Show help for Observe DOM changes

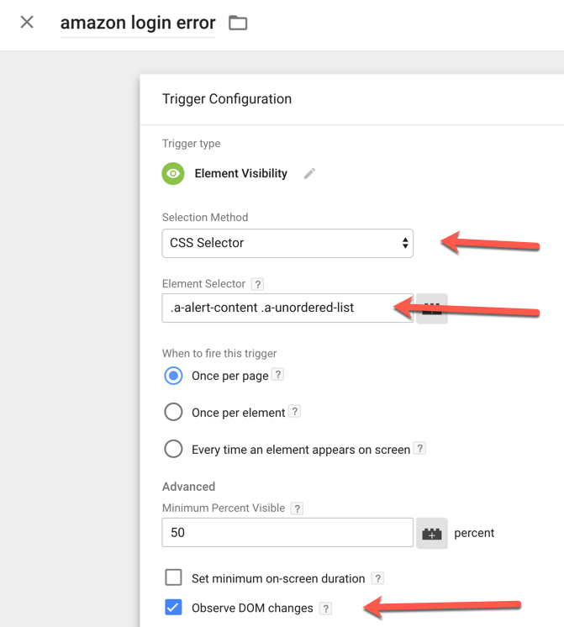click(325, 609)
